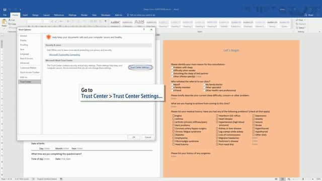Click the language indicator in status bar
The width and height of the screenshot is (322, 181).
(47, 179)
